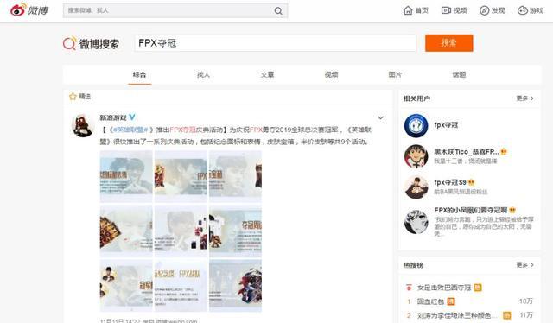Open fpx夺冠S9 user avatar
This screenshot has width=553, height=323.
(416, 187)
